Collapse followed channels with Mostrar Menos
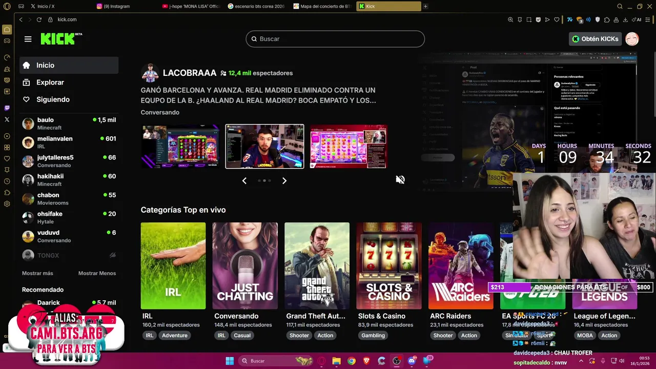Image resolution: width=656 pixels, height=369 pixels. (97, 273)
